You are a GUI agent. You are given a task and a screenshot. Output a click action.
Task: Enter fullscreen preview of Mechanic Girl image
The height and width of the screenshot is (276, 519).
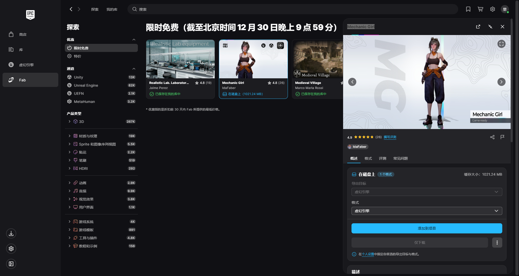[501, 44]
